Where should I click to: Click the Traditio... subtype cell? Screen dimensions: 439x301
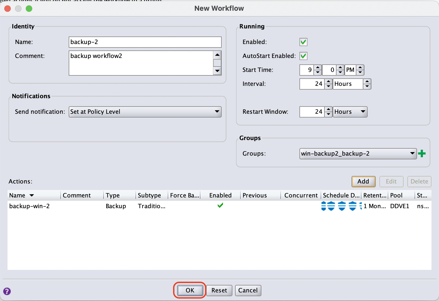[152, 206]
